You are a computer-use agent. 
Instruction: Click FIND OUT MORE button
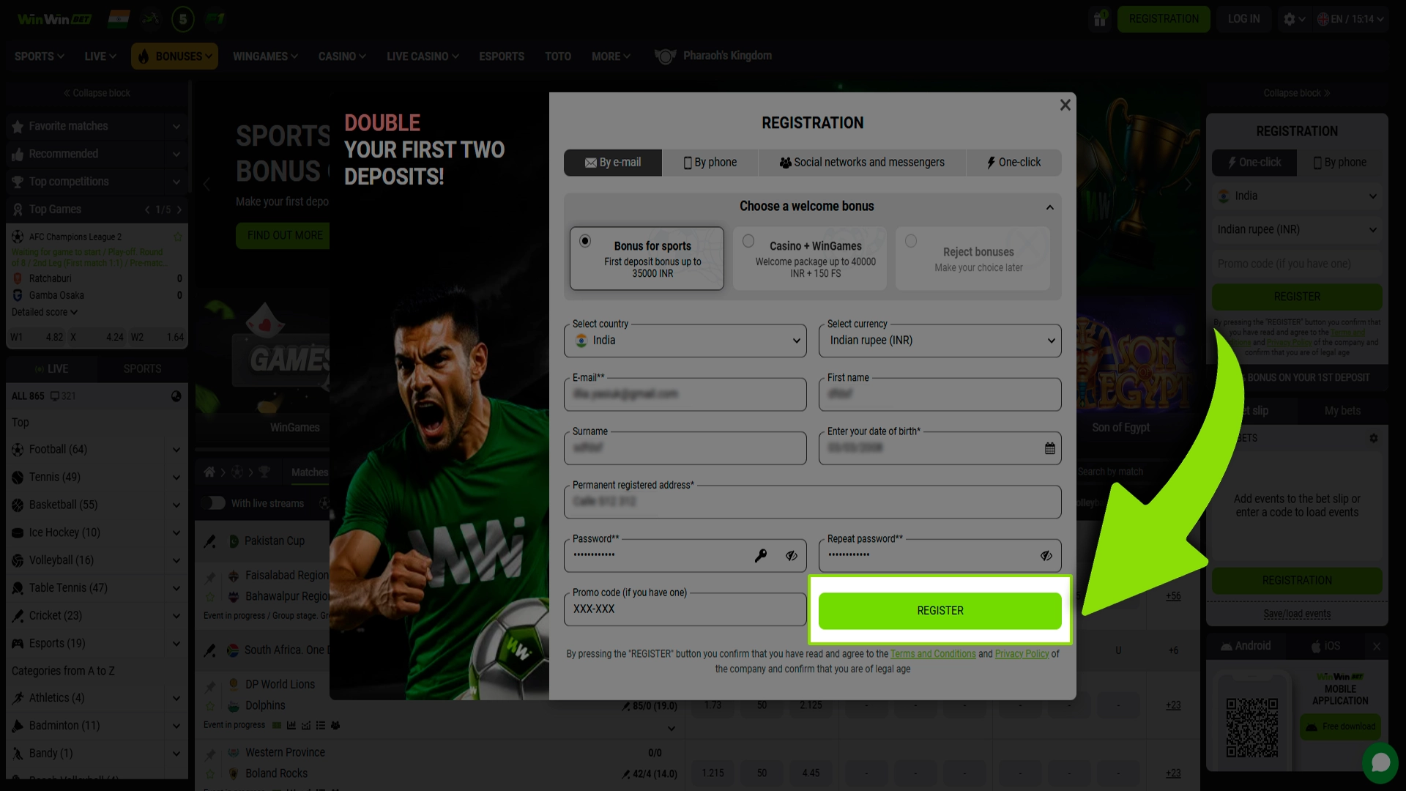pyautogui.click(x=285, y=236)
